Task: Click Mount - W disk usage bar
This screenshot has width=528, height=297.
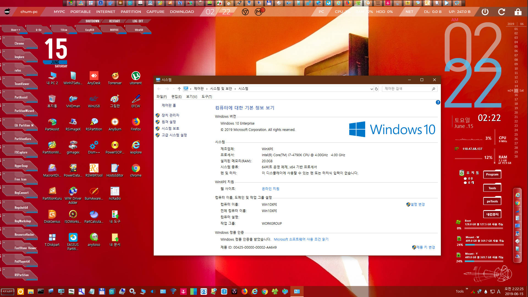Action: point(485,245)
